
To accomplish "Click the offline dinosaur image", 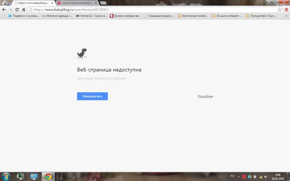I will 82,53.
